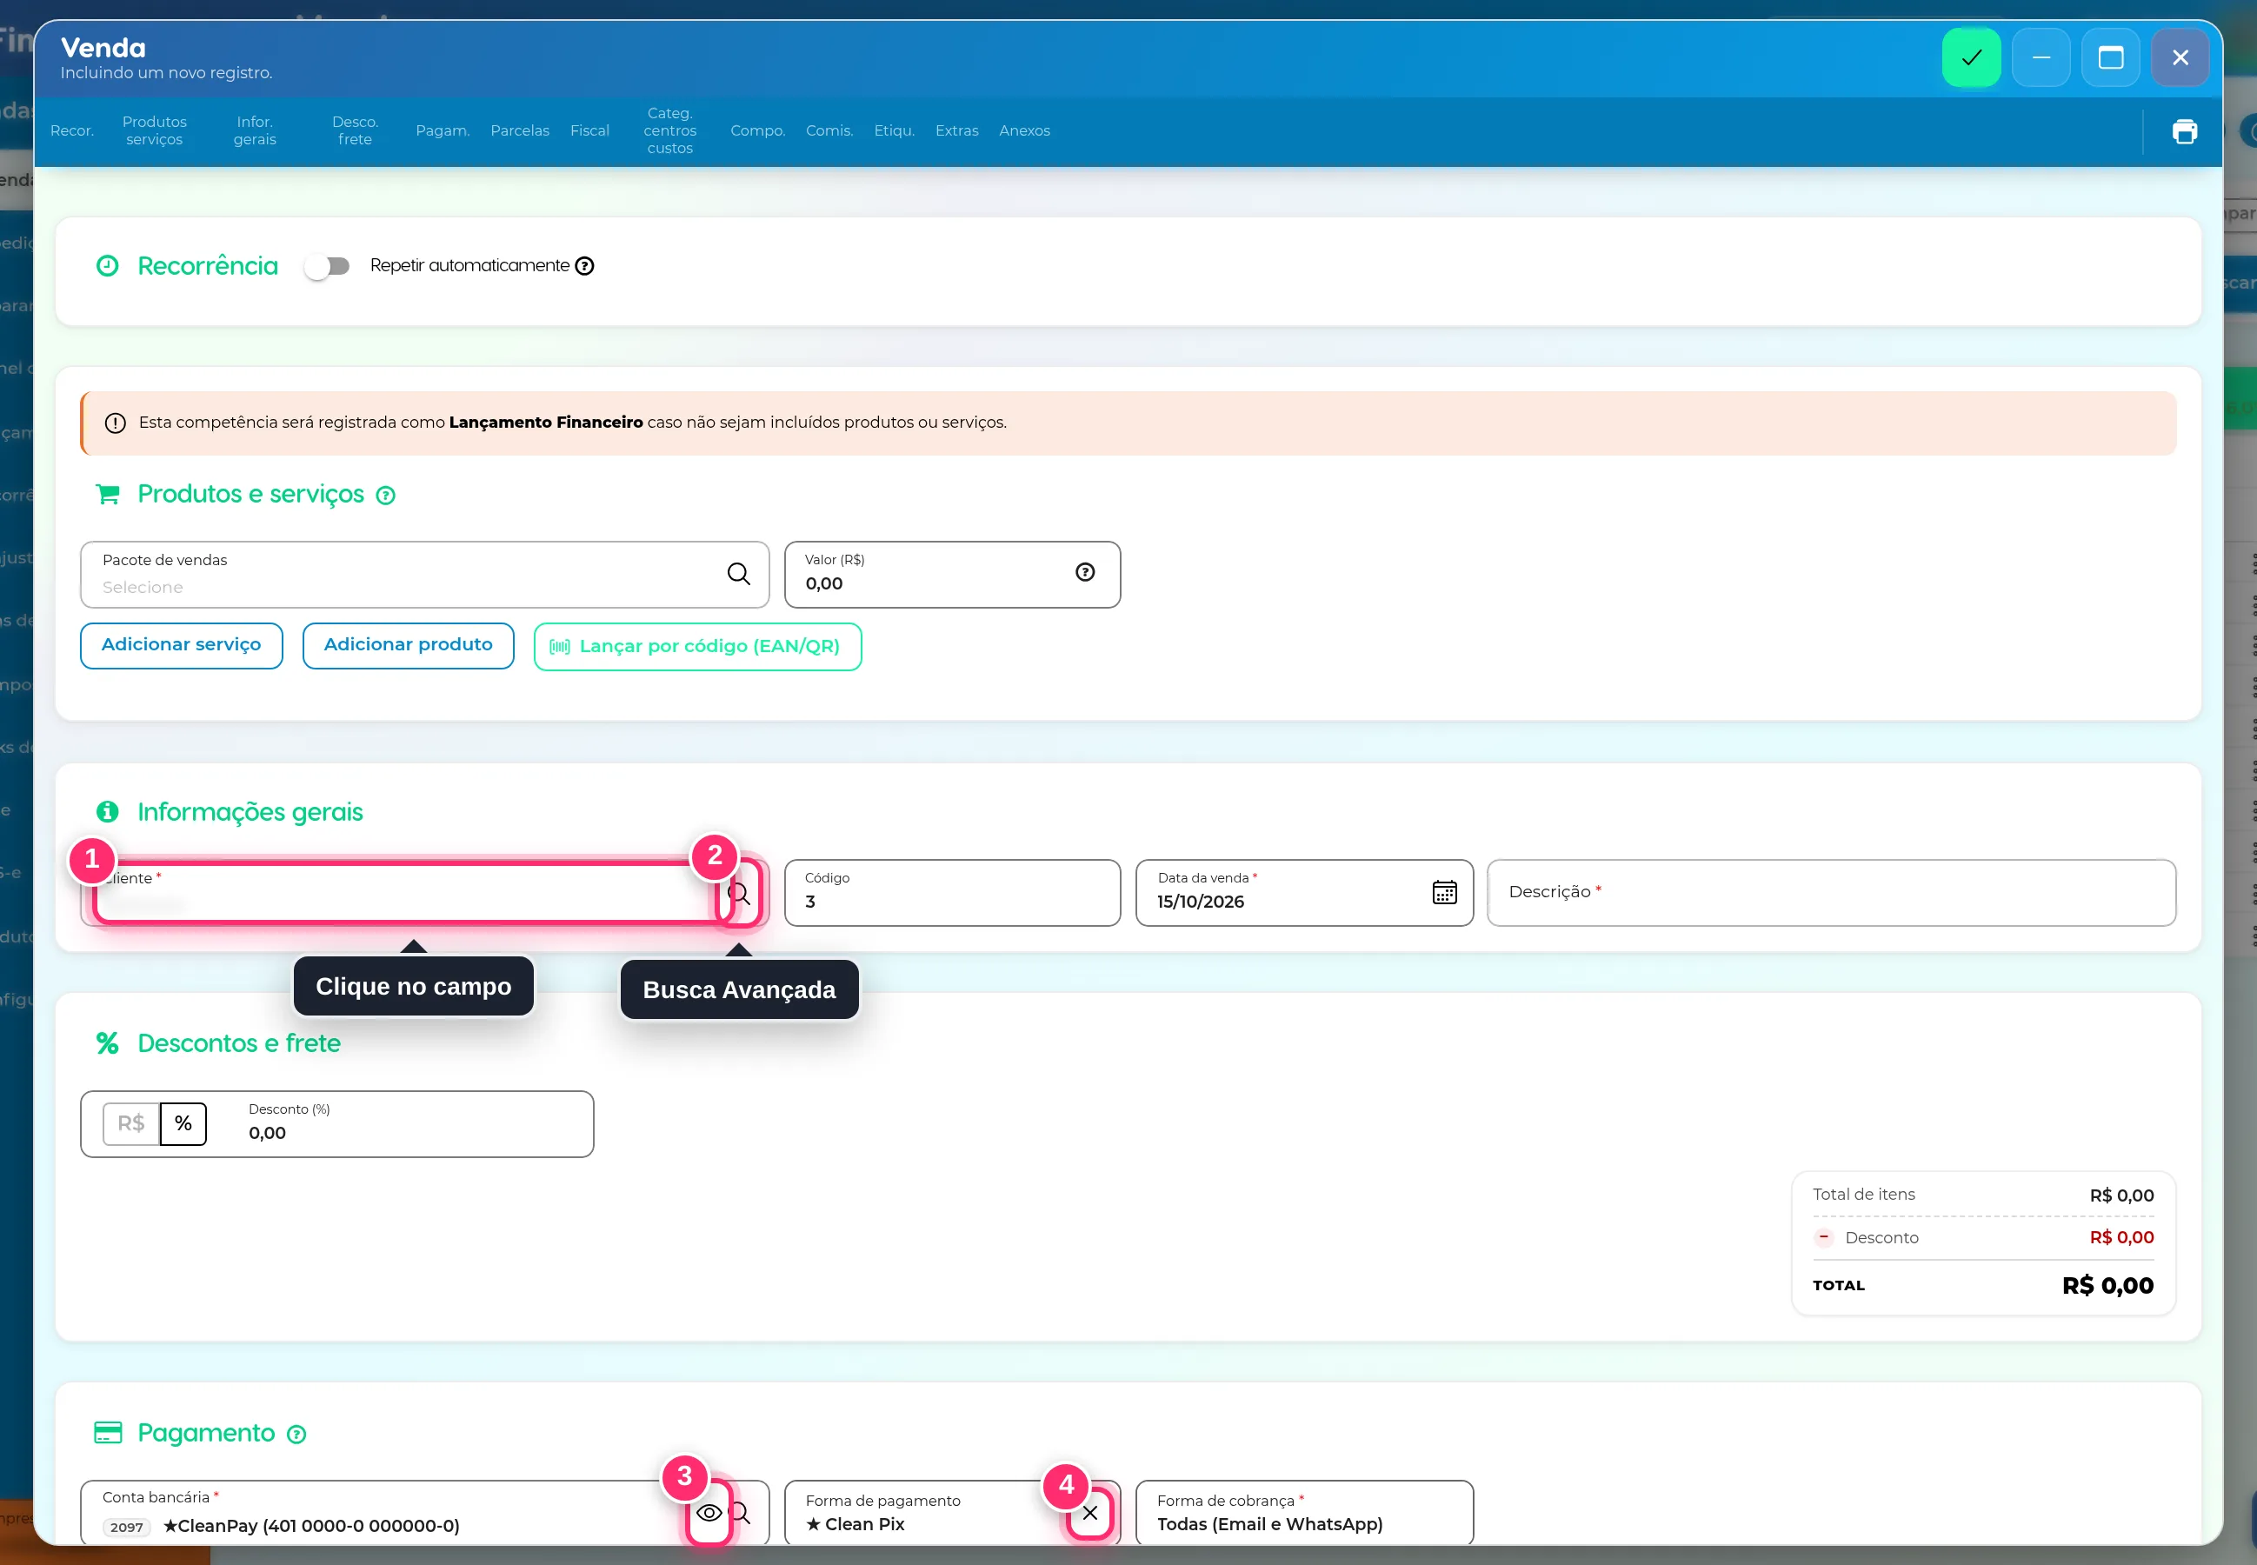Toggle the Repetir automaticamente switch

pos(327,266)
